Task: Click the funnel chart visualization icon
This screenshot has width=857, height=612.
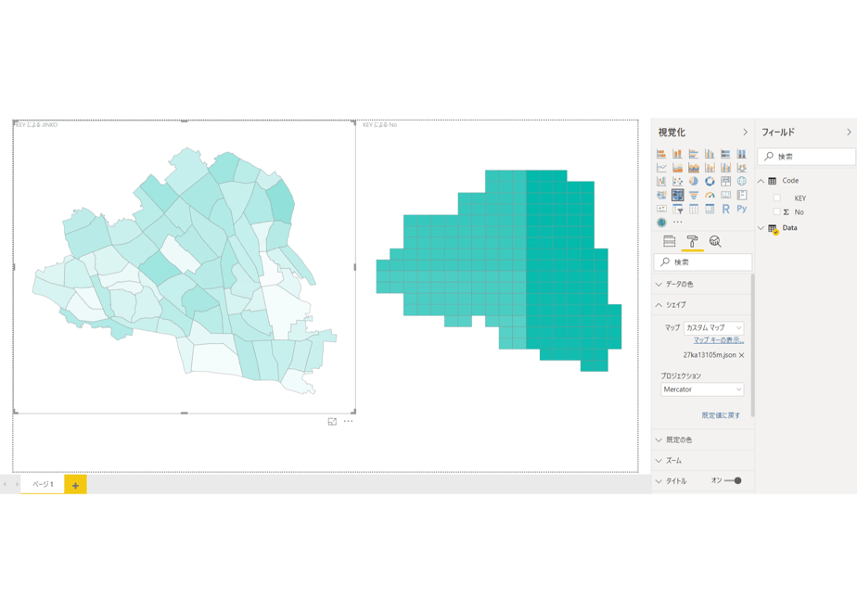Action: coord(694,195)
